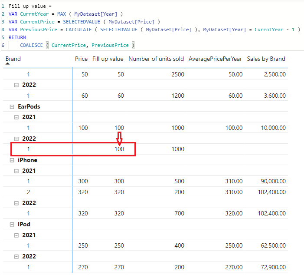This screenshot has height=278, width=304.
Task: Collapse the 2022 group under iPod
Action: pos(16,257)
